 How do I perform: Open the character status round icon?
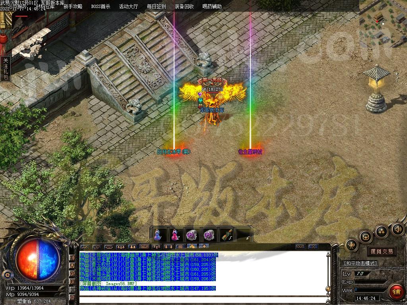(x=352, y=245)
